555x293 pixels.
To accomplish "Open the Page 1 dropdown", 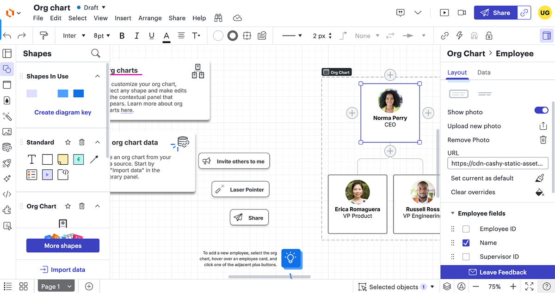I will (56, 287).
